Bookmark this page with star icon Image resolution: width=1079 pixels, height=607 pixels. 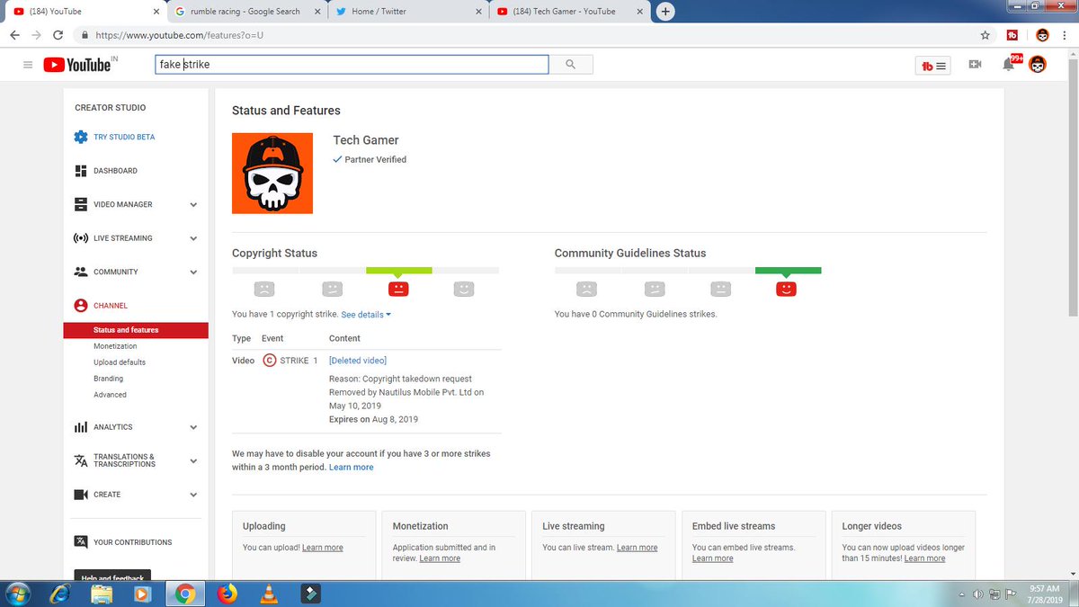(985, 35)
